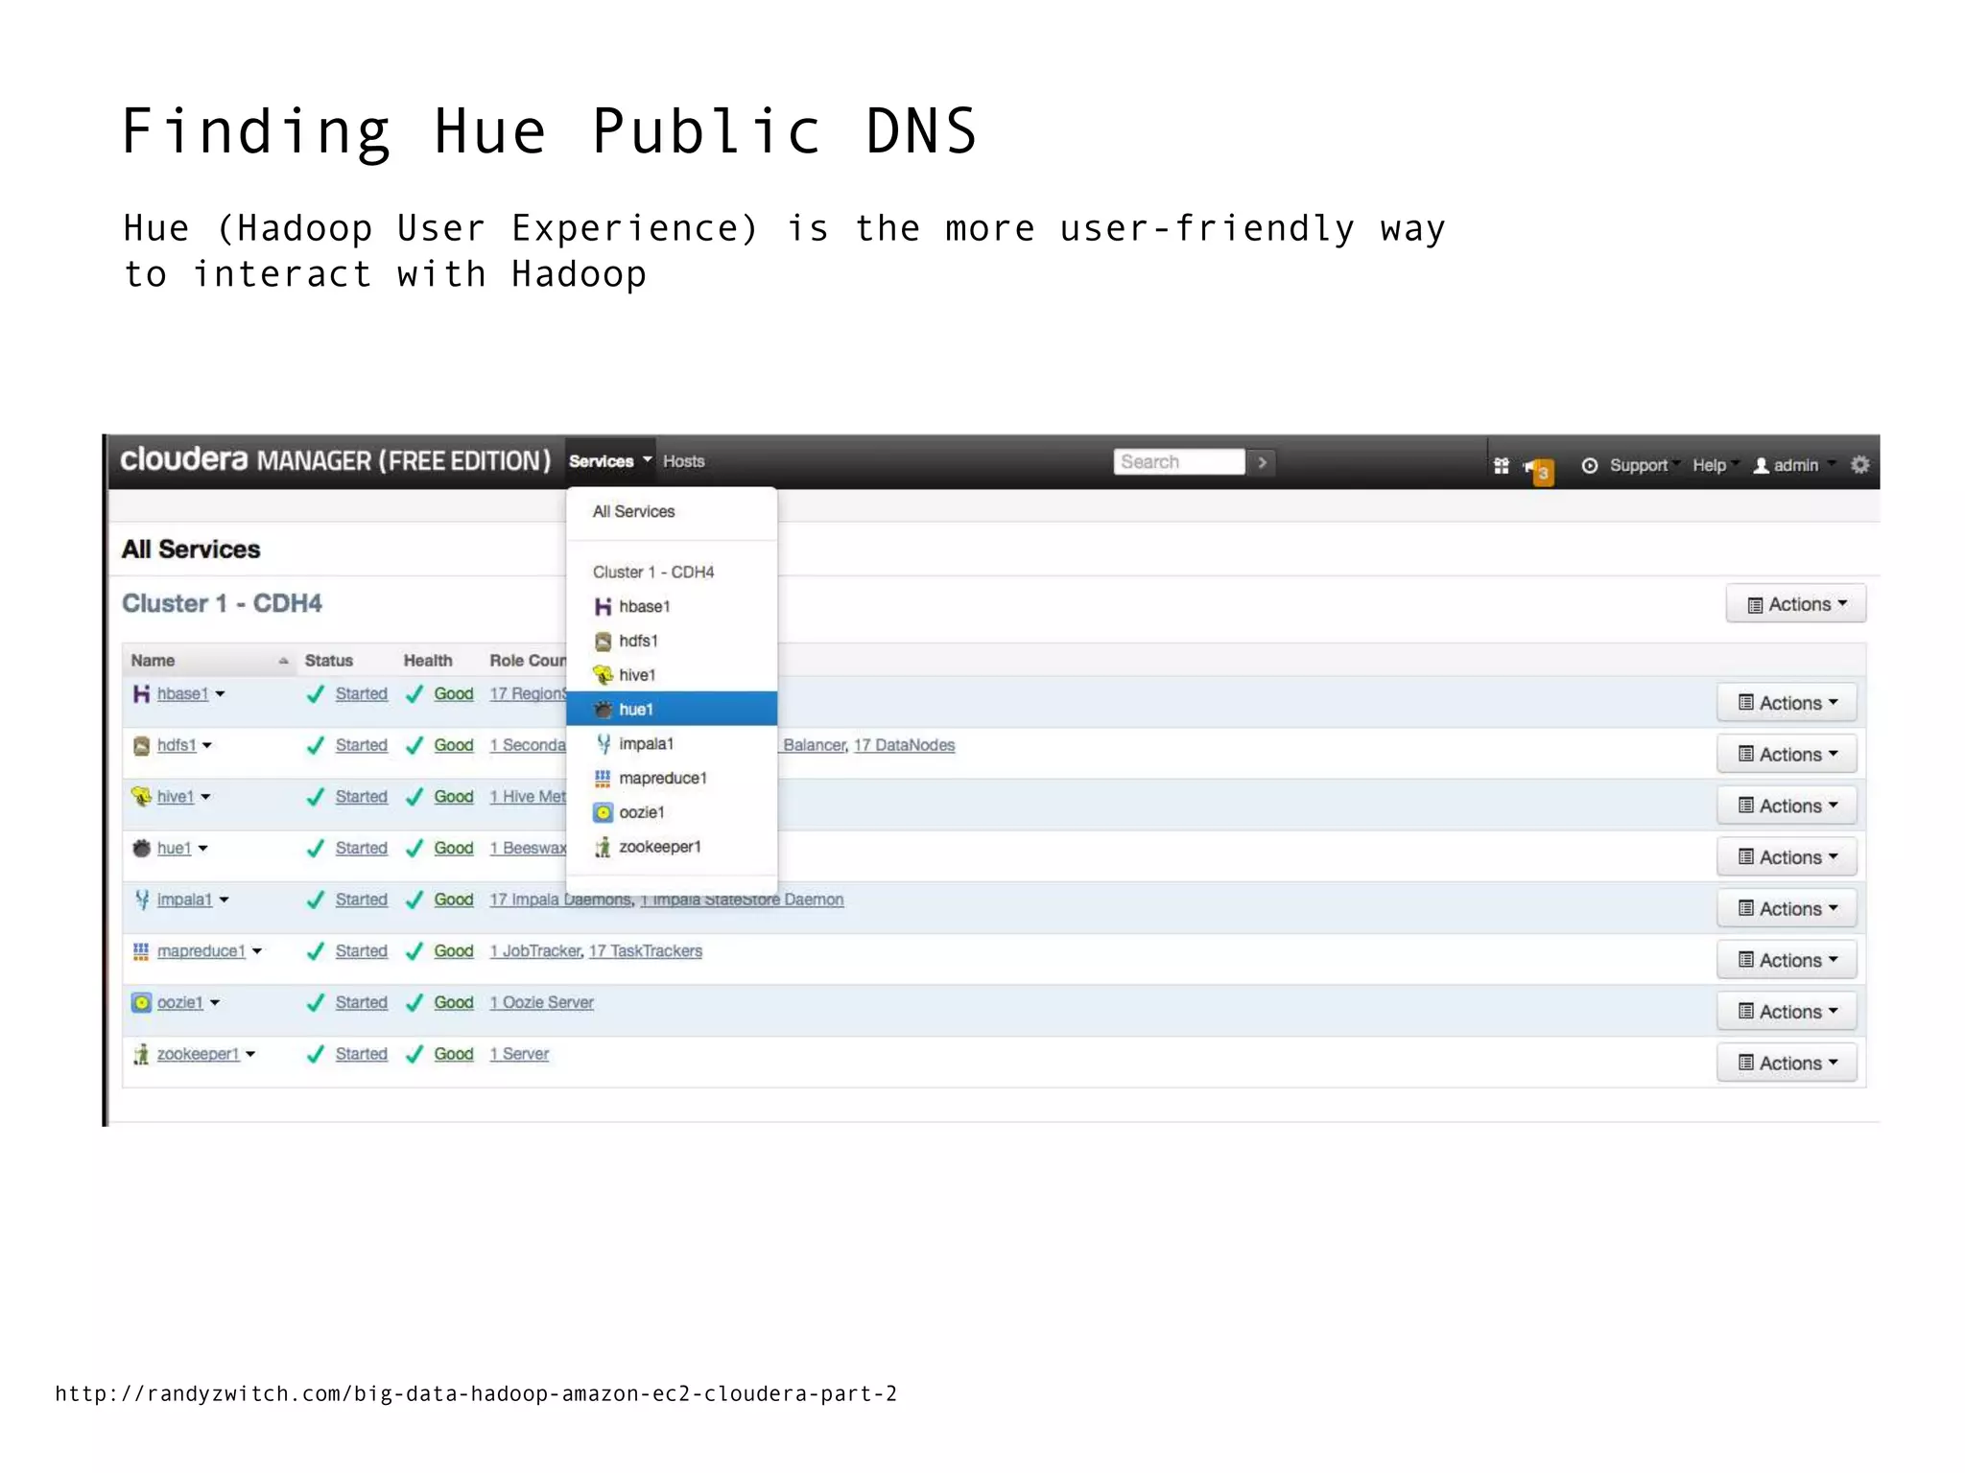Open the mapreduce1 service link
The image size is (1965, 1473).
coord(201,950)
